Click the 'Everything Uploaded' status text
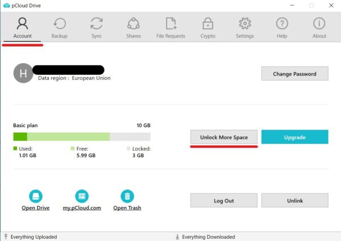Viewport: 341px width, 241px height. [34, 237]
